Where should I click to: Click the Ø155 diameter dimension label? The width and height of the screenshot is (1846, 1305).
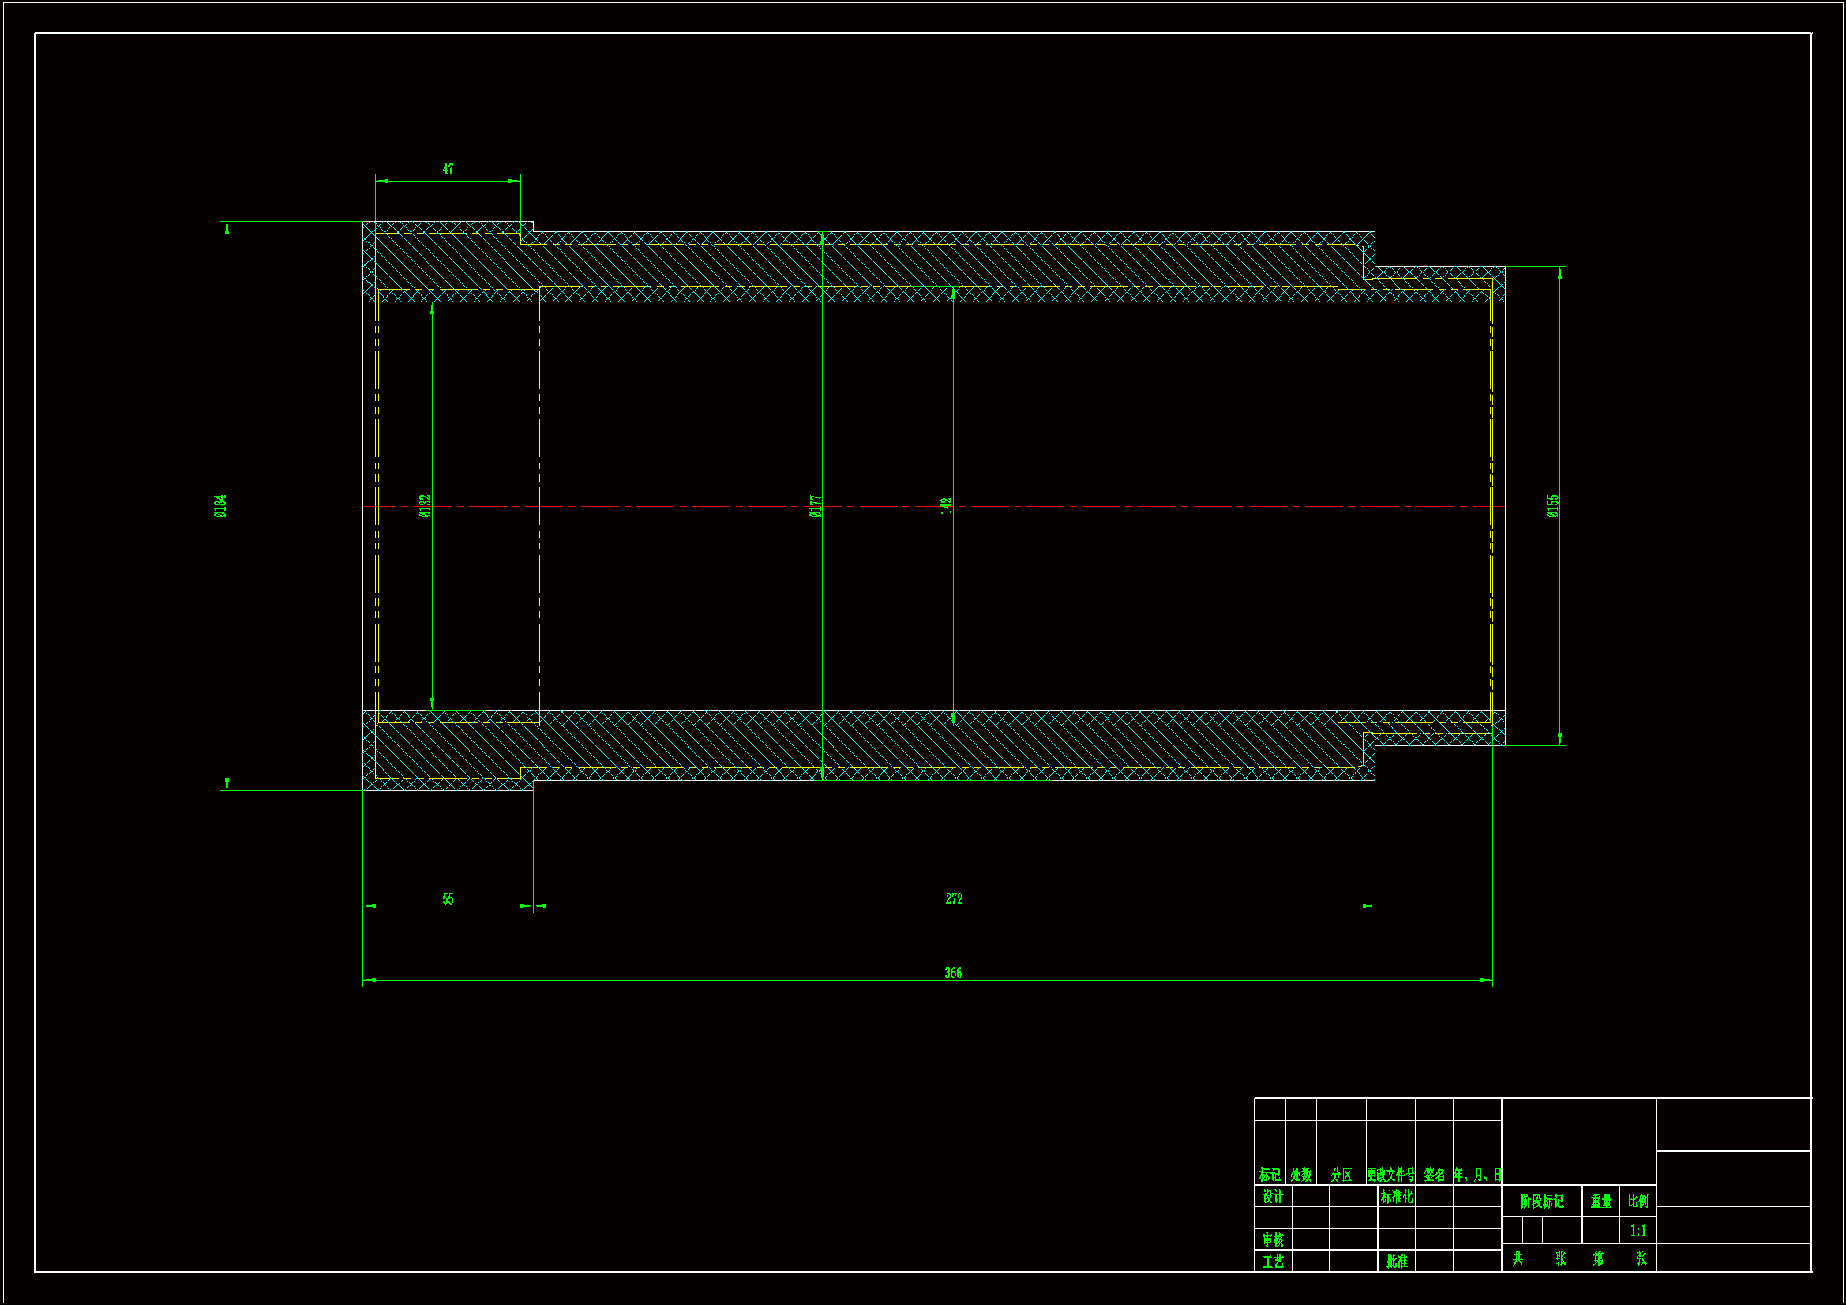pyautogui.click(x=1552, y=506)
